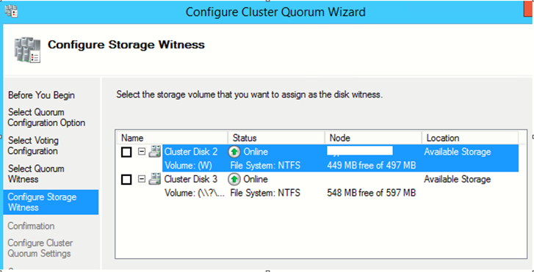534x272 pixels.
Task: Click the Node column header
Action: pos(373,138)
